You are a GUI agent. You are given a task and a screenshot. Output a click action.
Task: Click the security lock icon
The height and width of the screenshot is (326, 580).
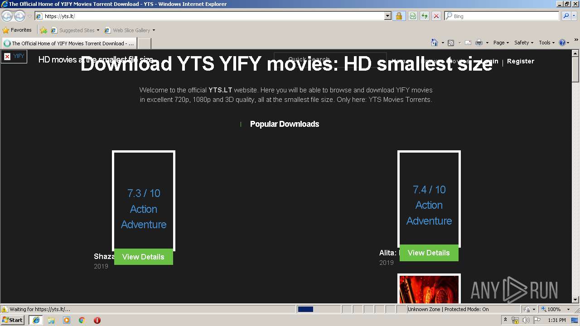tap(399, 16)
